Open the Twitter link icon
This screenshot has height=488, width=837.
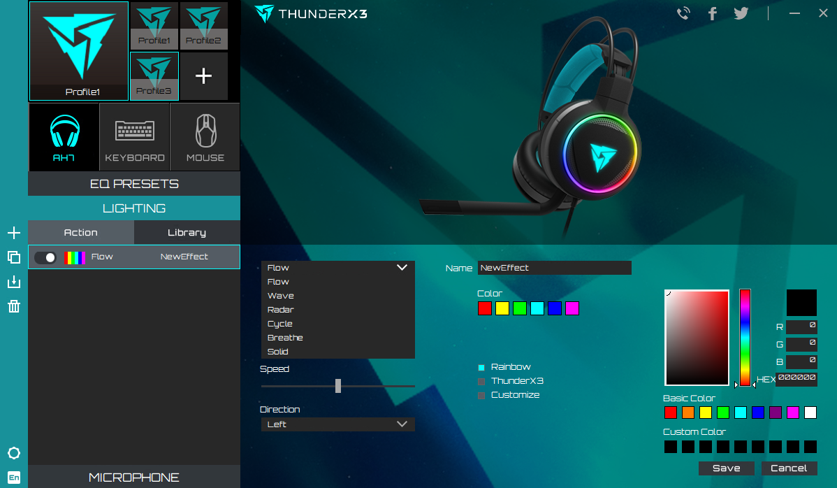coord(741,13)
